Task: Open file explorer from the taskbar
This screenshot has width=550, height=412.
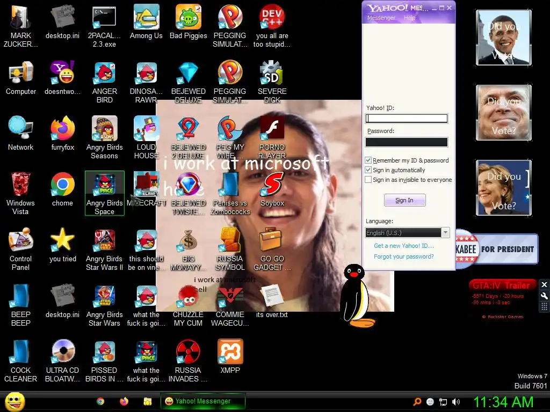Action: coord(148,401)
